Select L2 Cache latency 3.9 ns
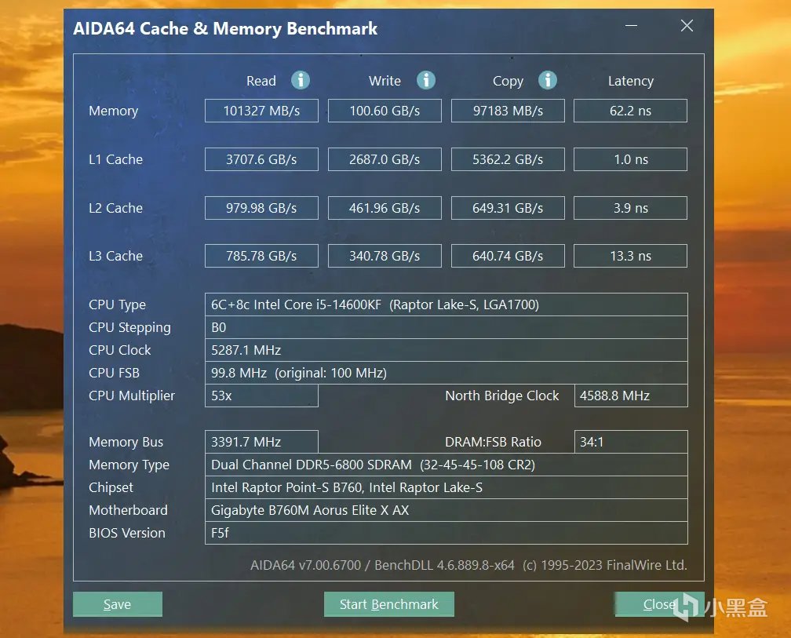The width and height of the screenshot is (791, 638). coord(631,208)
